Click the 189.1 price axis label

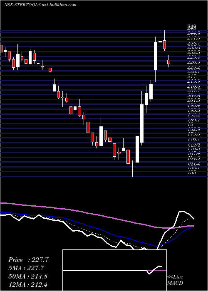(193, 120)
